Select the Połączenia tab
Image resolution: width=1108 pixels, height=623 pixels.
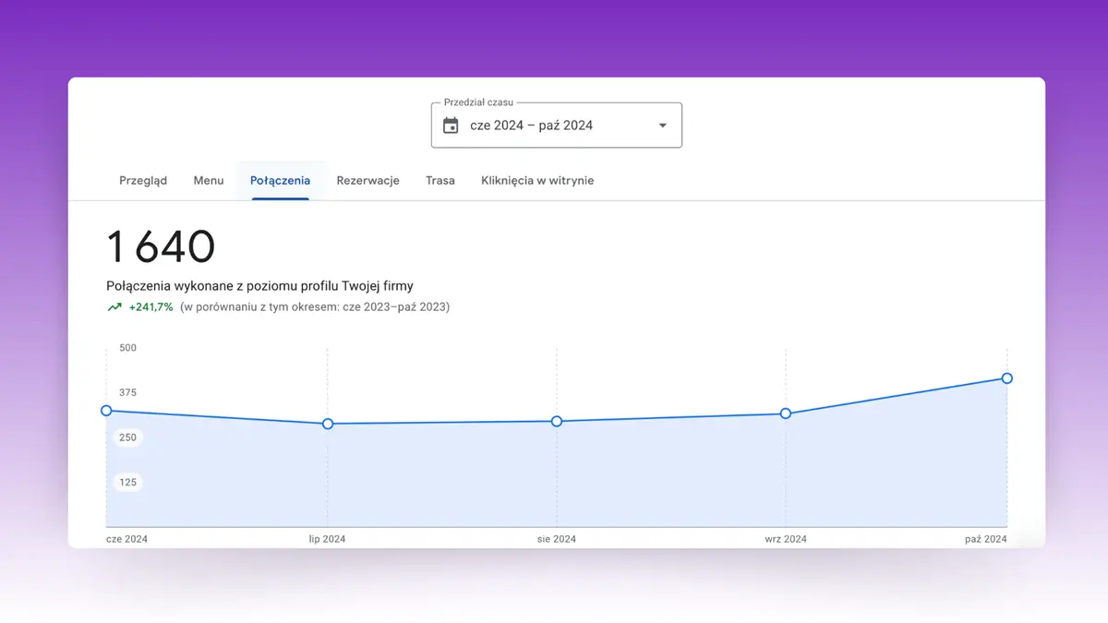(280, 181)
